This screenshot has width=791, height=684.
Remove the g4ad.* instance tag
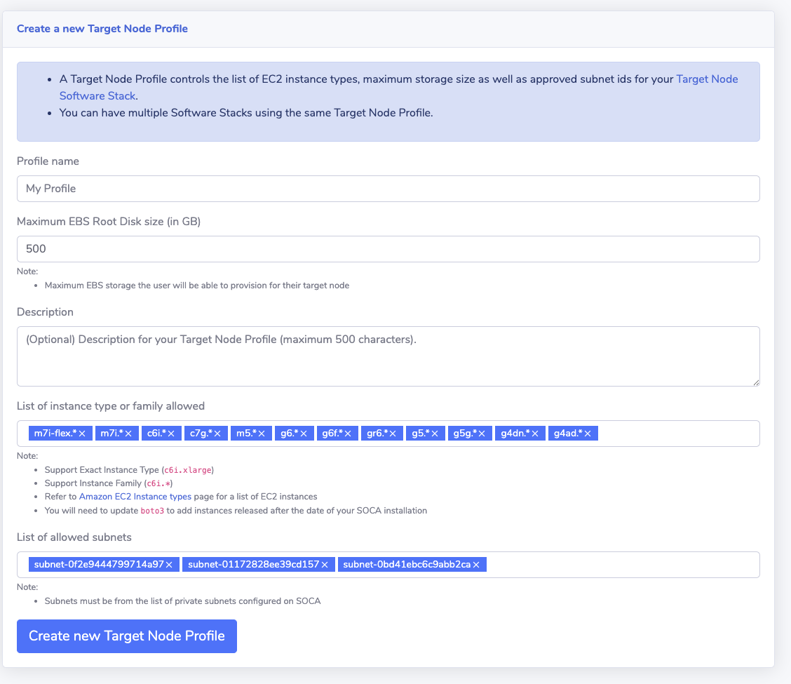588,434
